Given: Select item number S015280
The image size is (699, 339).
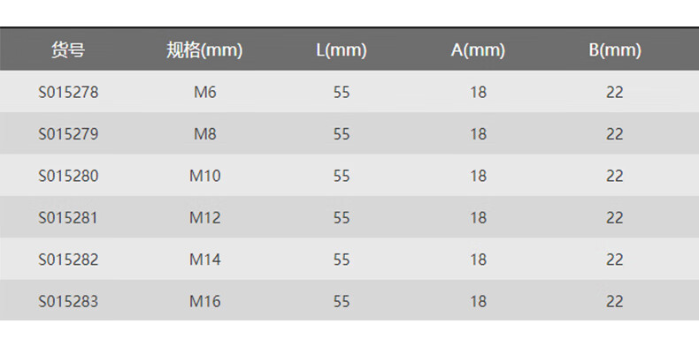Looking at the screenshot, I should [68, 176].
